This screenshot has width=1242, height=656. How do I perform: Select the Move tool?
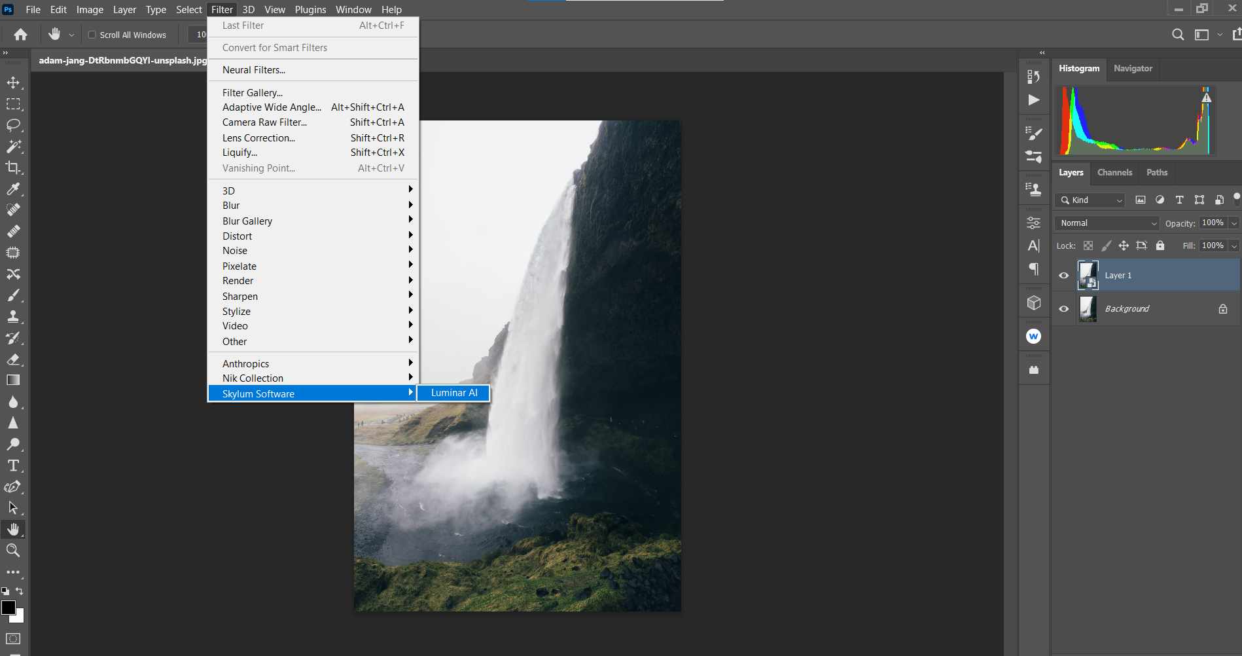pyautogui.click(x=13, y=82)
